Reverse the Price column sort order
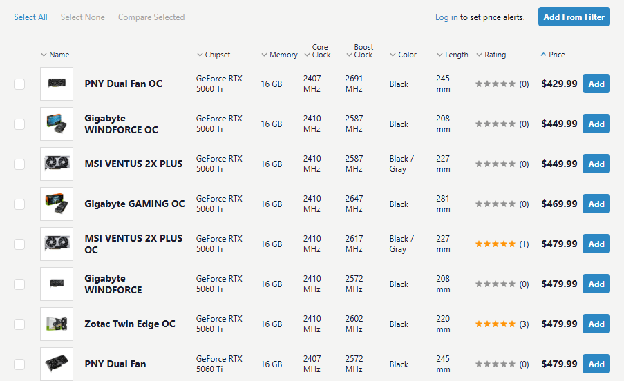This screenshot has width=624, height=381. 553,55
